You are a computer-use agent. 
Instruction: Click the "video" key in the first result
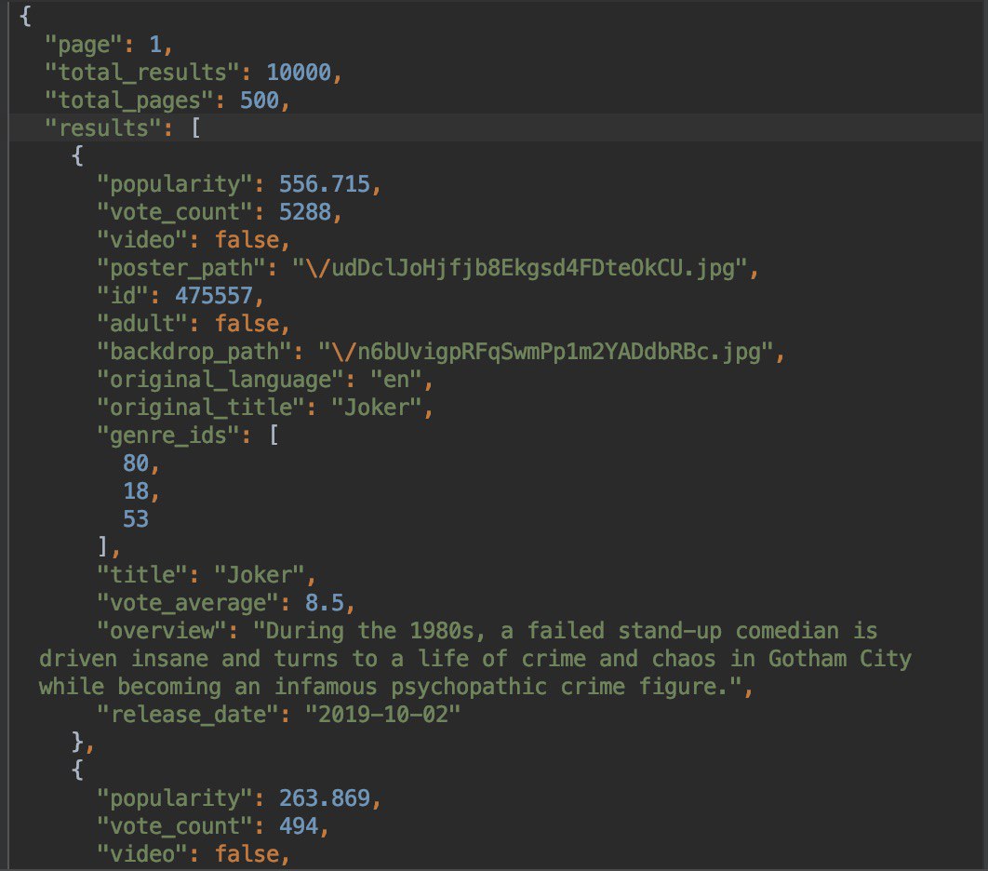click(141, 240)
